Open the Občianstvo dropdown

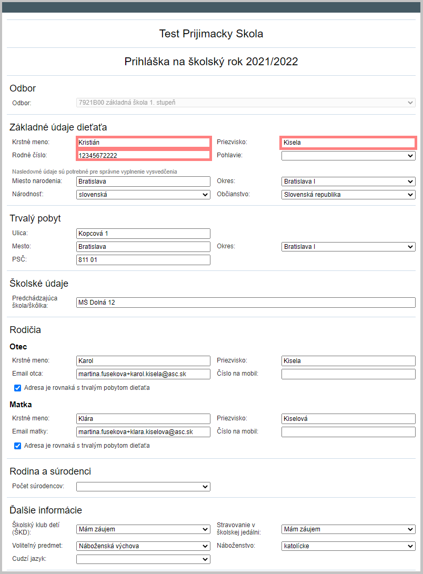(348, 195)
